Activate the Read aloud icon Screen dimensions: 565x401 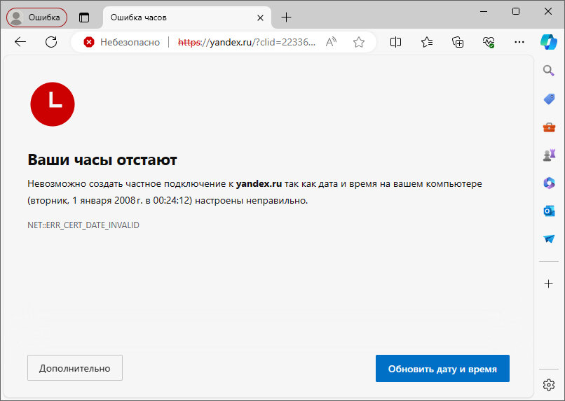(x=331, y=42)
